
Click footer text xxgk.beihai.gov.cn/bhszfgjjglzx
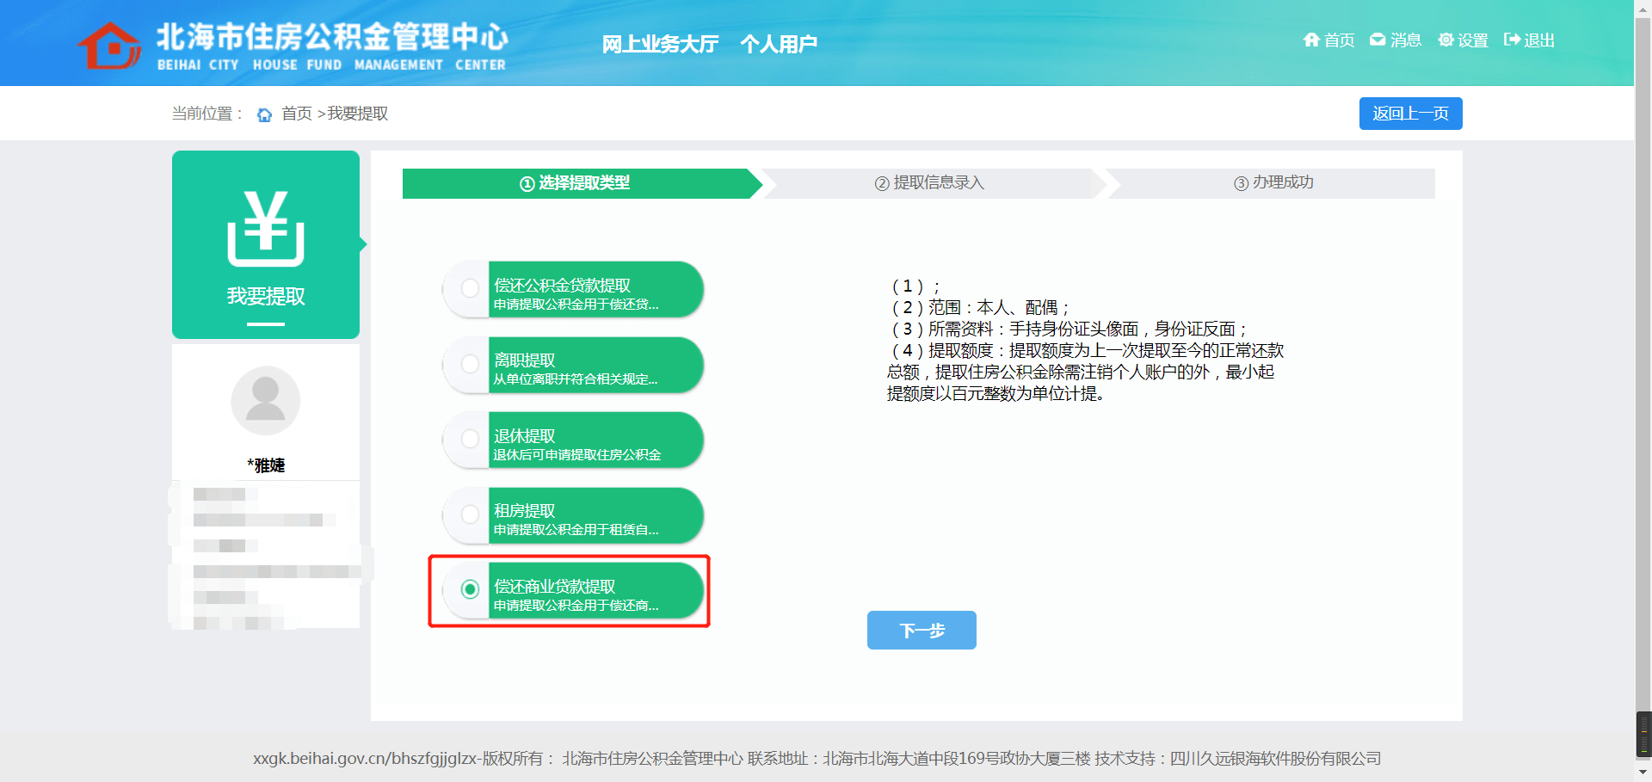[366, 759]
